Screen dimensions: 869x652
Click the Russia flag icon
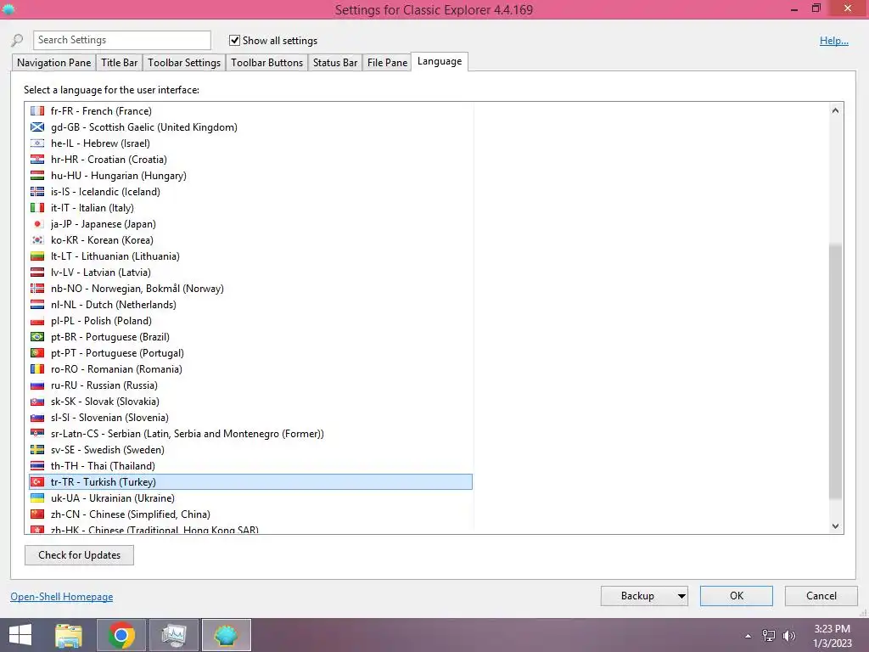click(x=37, y=385)
